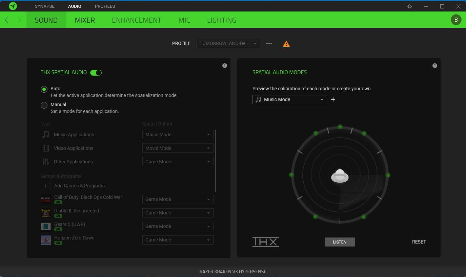
Task: Click the Reset link
Action: (419, 242)
